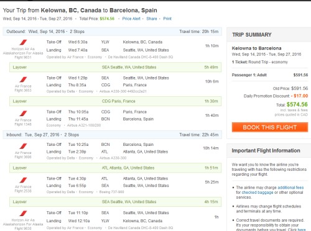The height and width of the screenshot is (231, 311).
Task: Click the Trip Summary panel heading
Action: tap(252, 35)
